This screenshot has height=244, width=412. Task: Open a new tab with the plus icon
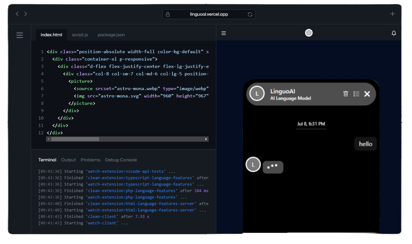pos(392,14)
